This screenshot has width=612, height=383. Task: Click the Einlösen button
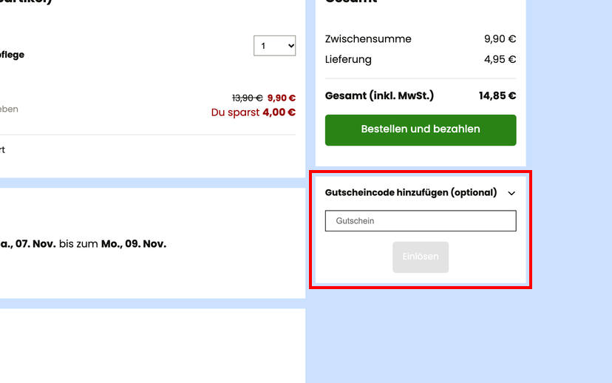point(421,257)
